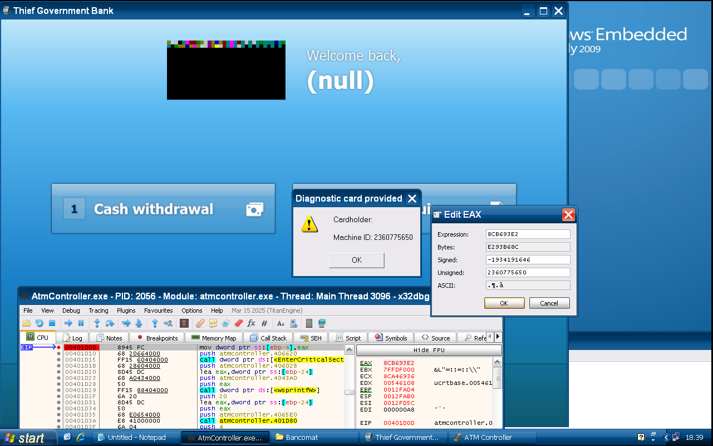Run the program with the arrow icon
713x446 pixels.
click(68, 323)
